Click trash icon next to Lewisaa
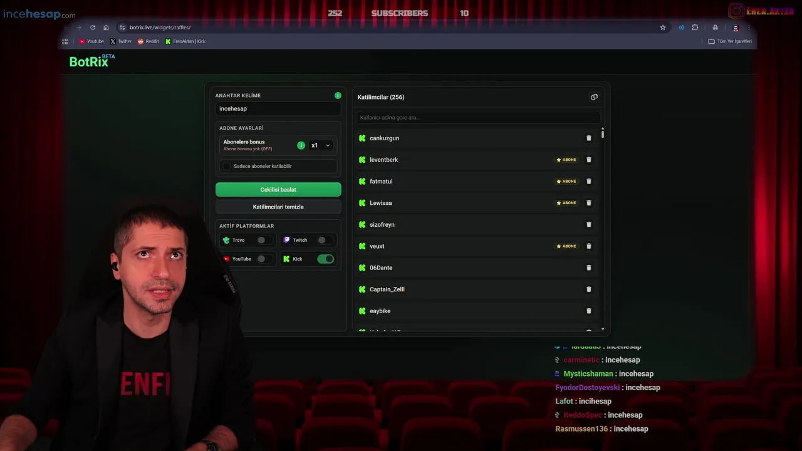This screenshot has height=451, width=802. point(588,203)
